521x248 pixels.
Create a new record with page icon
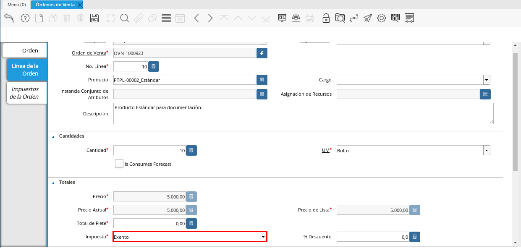[x=39, y=18]
